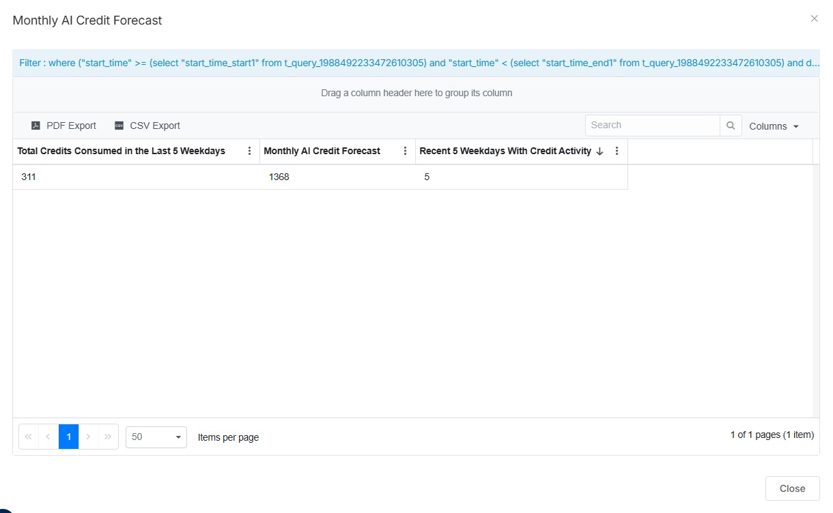
Task: Focus the Search input field
Action: (x=652, y=126)
